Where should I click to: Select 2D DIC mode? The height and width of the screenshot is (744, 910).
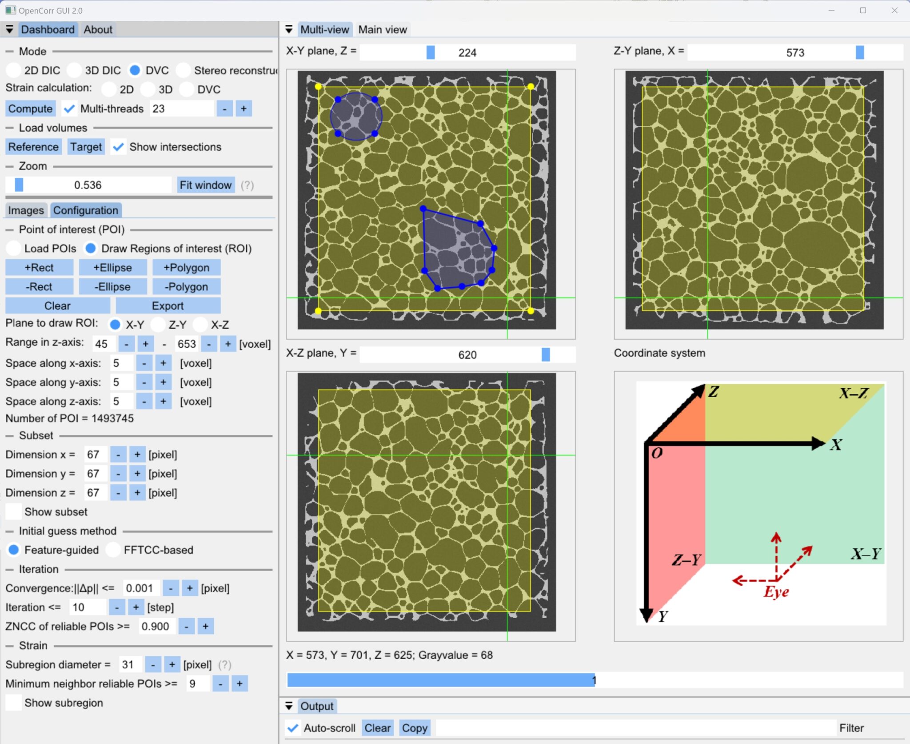click(x=13, y=70)
